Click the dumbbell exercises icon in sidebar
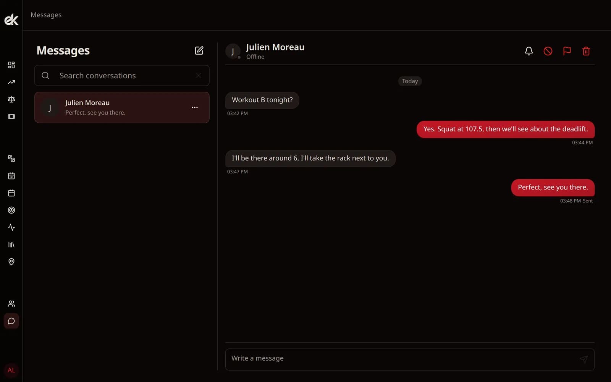The width and height of the screenshot is (611, 382). tap(11, 159)
